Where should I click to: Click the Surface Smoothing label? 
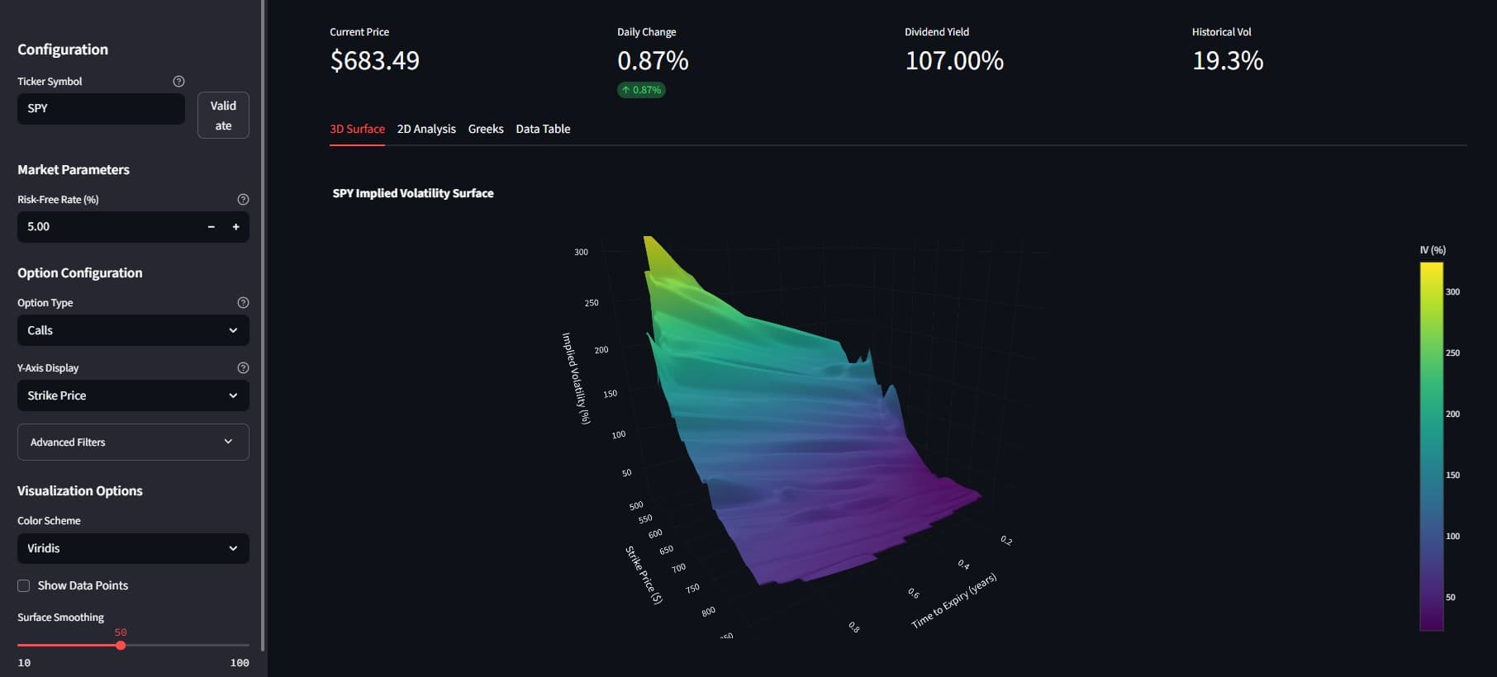pyautogui.click(x=60, y=617)
